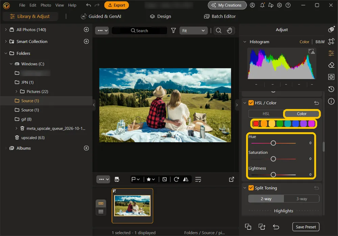Add new item next to All Photos

coord(86,30)
